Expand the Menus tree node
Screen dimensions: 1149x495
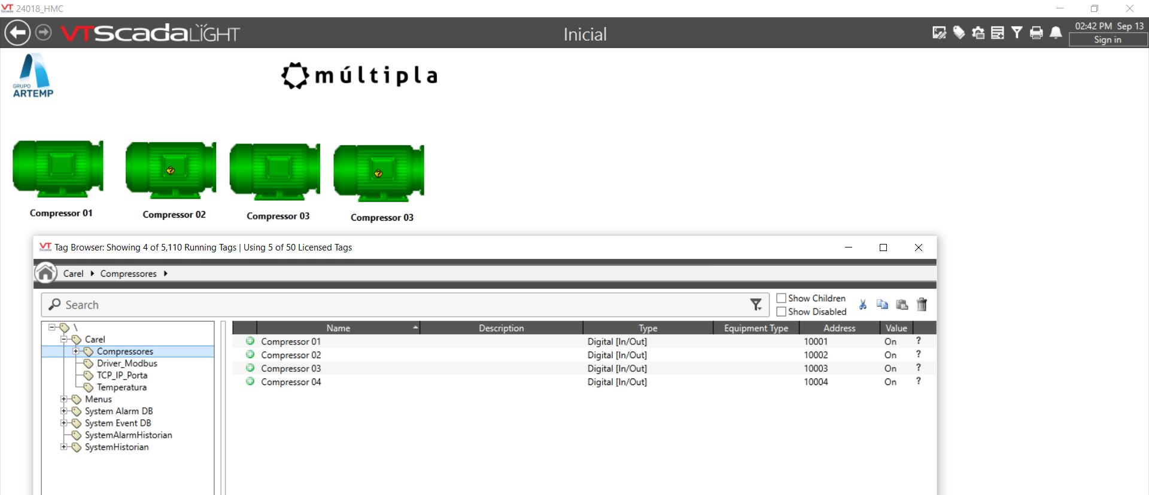click(64, 399)
